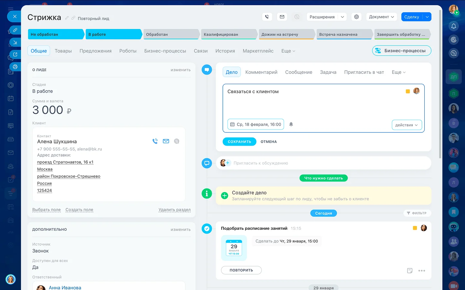Open video call icon at right sidebar bottom
This screenshot has height=290, width=465.
pyautogui.click(x=454, y=286)
